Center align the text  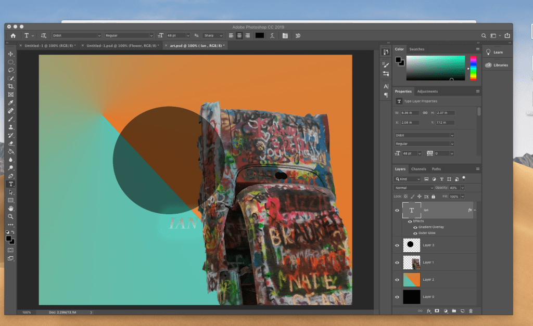(x=239, y=36)
